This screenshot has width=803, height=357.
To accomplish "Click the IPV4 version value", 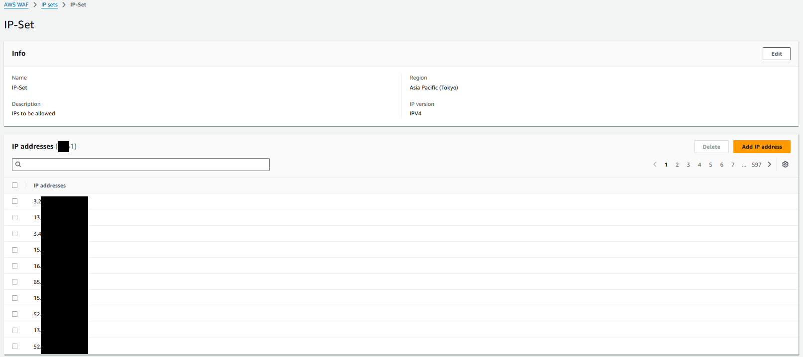I will pyautogui.click(x=415, y=113).
